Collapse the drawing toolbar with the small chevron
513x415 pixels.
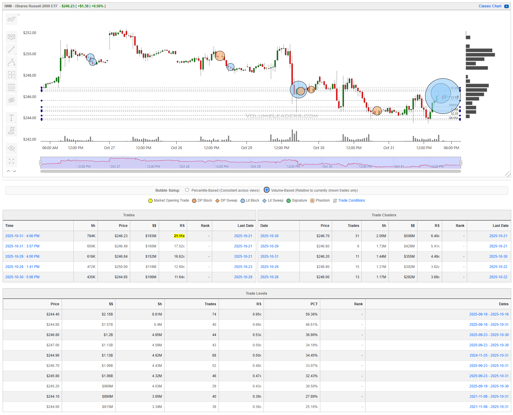click(x=19, y=14)
